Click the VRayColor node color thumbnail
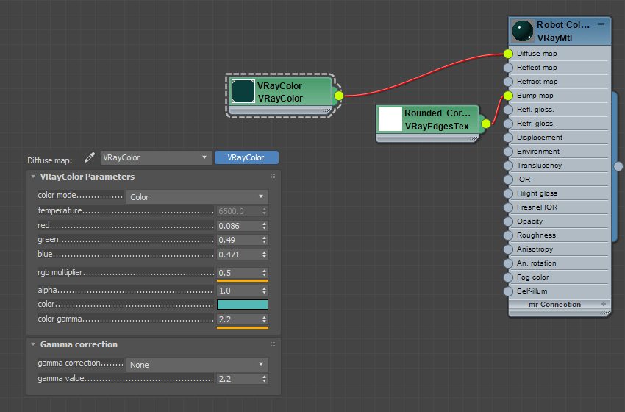Viewport: 625px width, 412px height. tap(243, 91)
